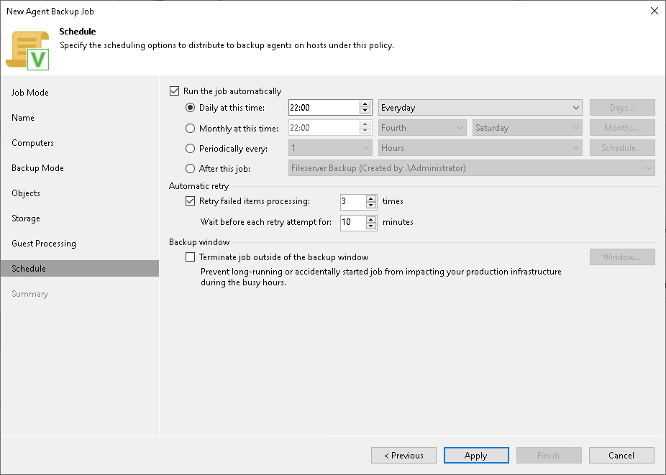Toggle the "Run the job automatically" checkbox

[x=175, y=91]
